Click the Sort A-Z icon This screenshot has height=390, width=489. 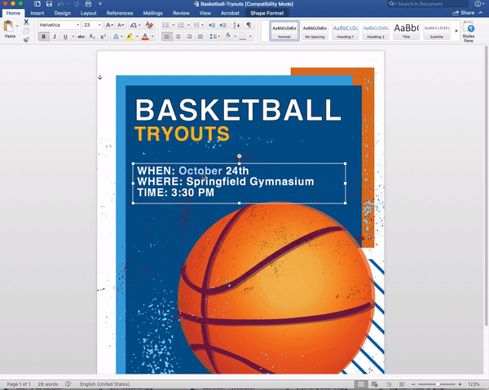click(236, 25)
